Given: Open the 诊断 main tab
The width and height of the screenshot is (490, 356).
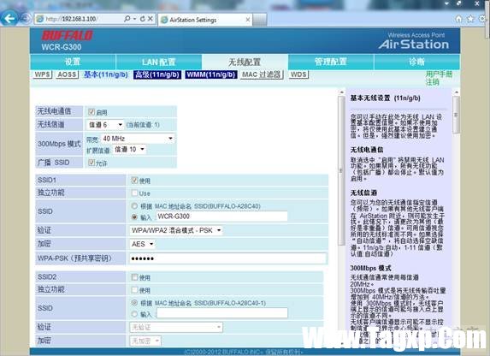Looking at the screenshot, I should [x=416, y=62].
